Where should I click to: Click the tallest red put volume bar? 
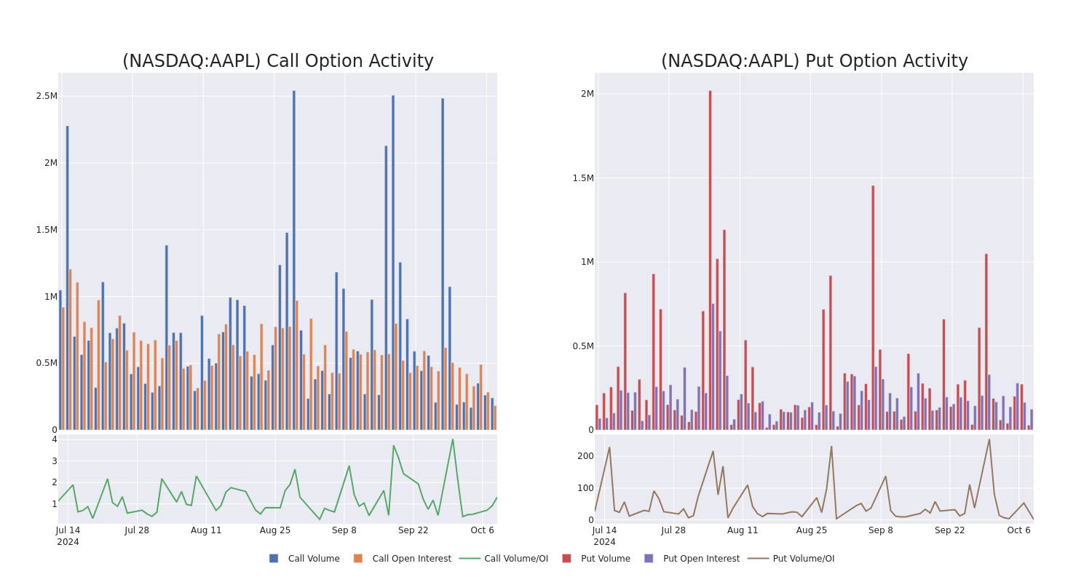pyautogui.click(x=710, y=260)
